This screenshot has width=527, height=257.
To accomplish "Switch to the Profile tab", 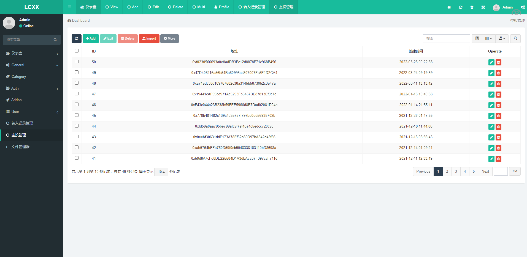I will [x=221, y=7].
